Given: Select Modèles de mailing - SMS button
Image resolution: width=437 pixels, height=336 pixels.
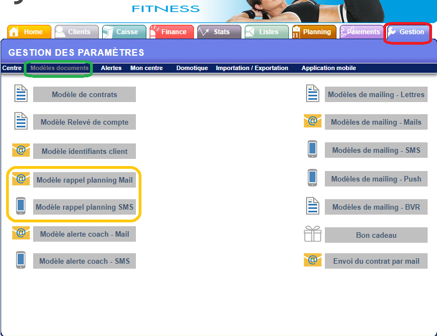Looking at the screenshot, I should pos(376,150).
